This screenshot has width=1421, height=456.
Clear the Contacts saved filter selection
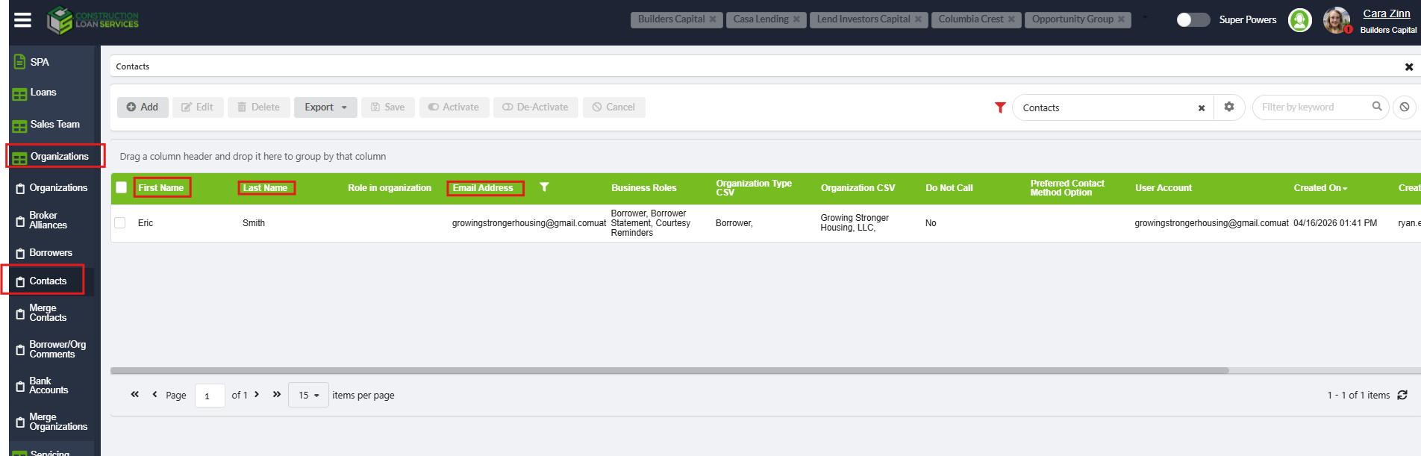[x=1202, y=108]
